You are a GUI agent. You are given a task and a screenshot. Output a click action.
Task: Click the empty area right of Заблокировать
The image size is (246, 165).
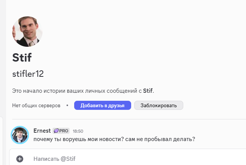tap(214, 105)
